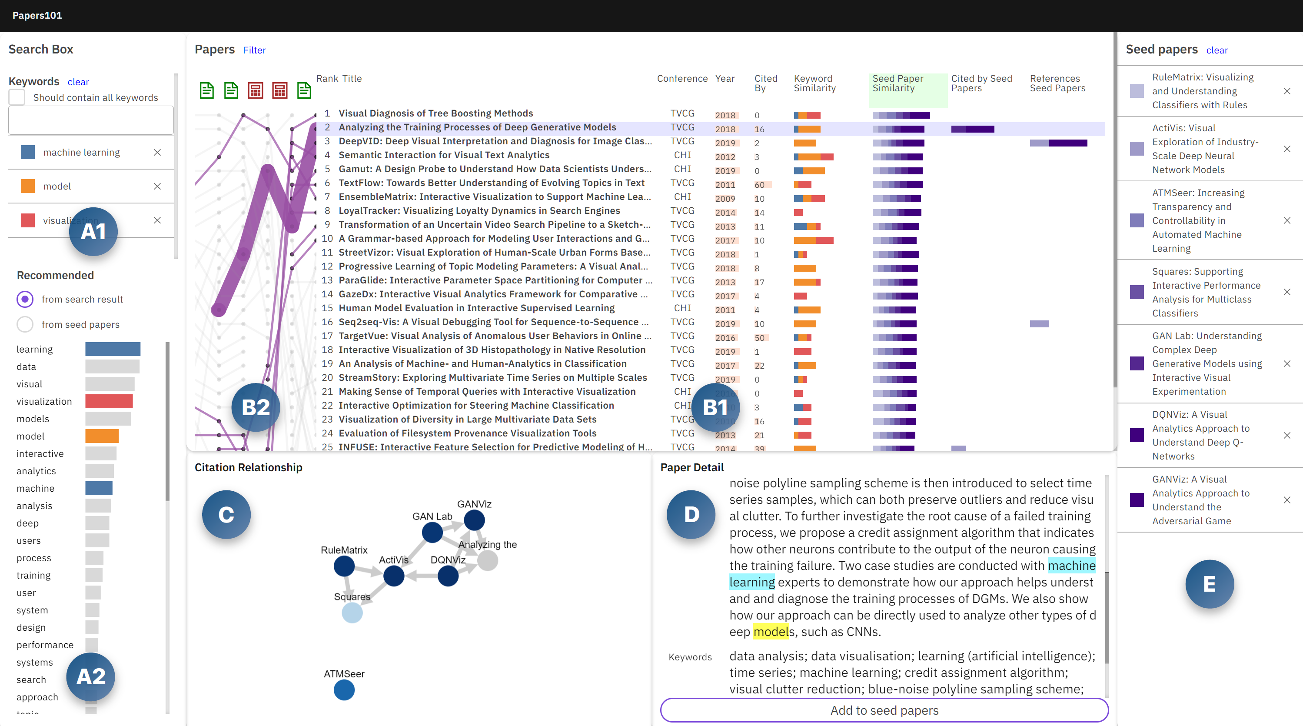The width and height of the screenshot is (1303, 726).
Task: Click red swatch of 'visualization' keyword
Action: pyautogui.click(x=28, y=220)
